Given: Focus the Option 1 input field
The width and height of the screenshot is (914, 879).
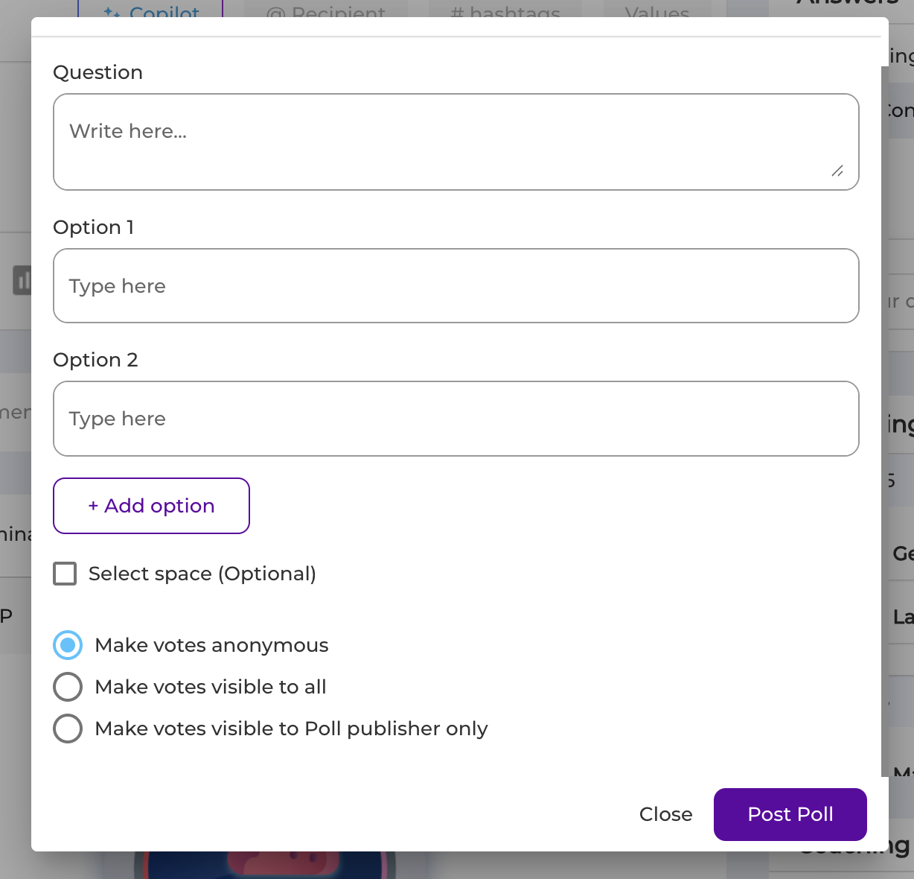Looking at the screenshot, I should tap(456, 286).
